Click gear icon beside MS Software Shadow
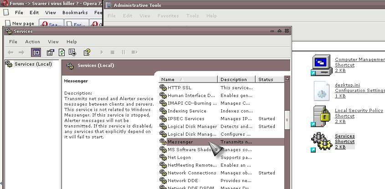 point(163,149)
